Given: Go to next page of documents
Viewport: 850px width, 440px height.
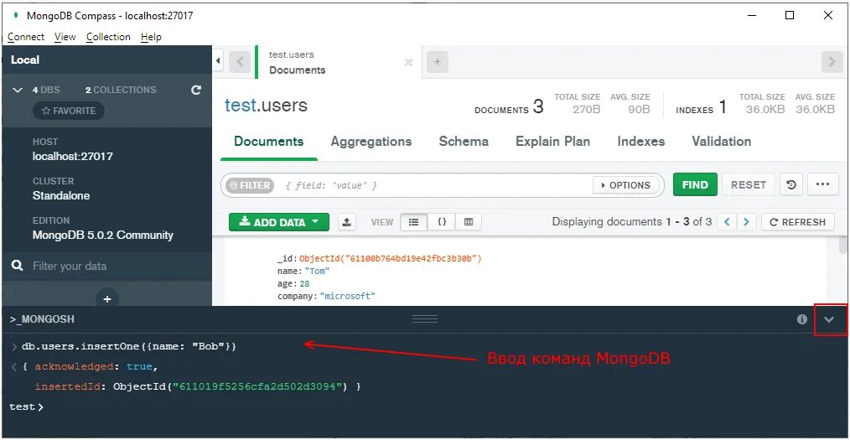Looking at the screenshot, I should point(746,221).
